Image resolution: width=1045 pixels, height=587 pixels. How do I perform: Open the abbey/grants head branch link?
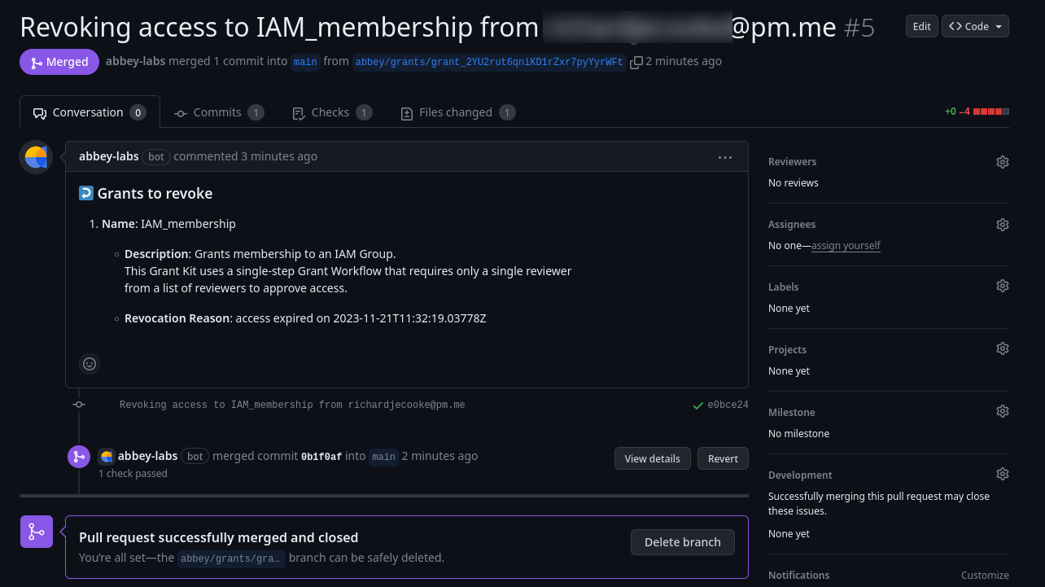tap(489, 62)
